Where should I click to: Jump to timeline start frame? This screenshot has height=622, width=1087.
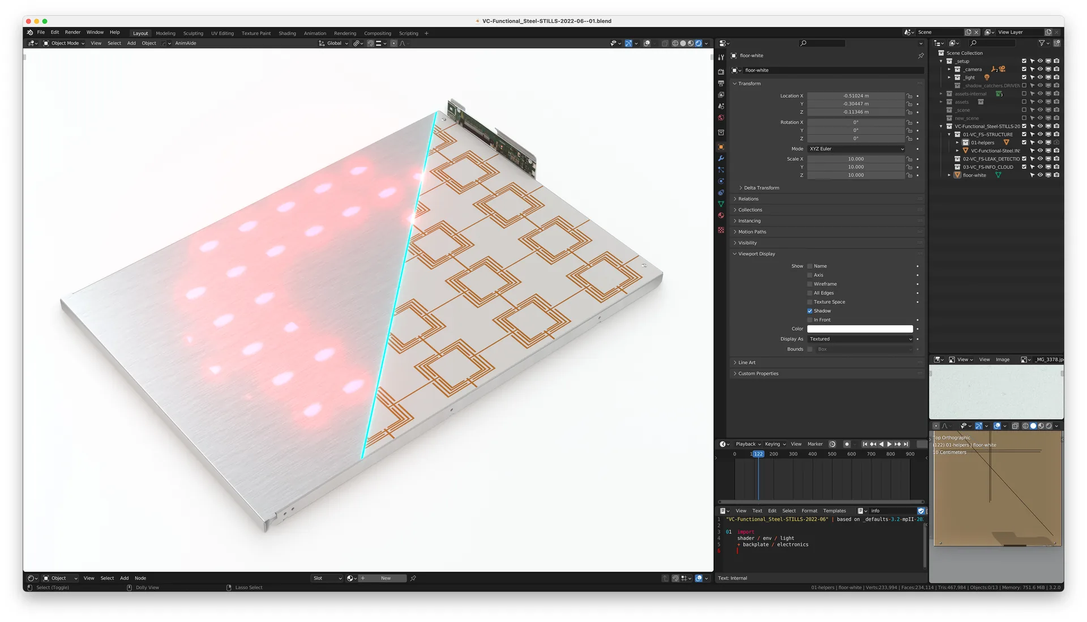(x=865, y=444)
